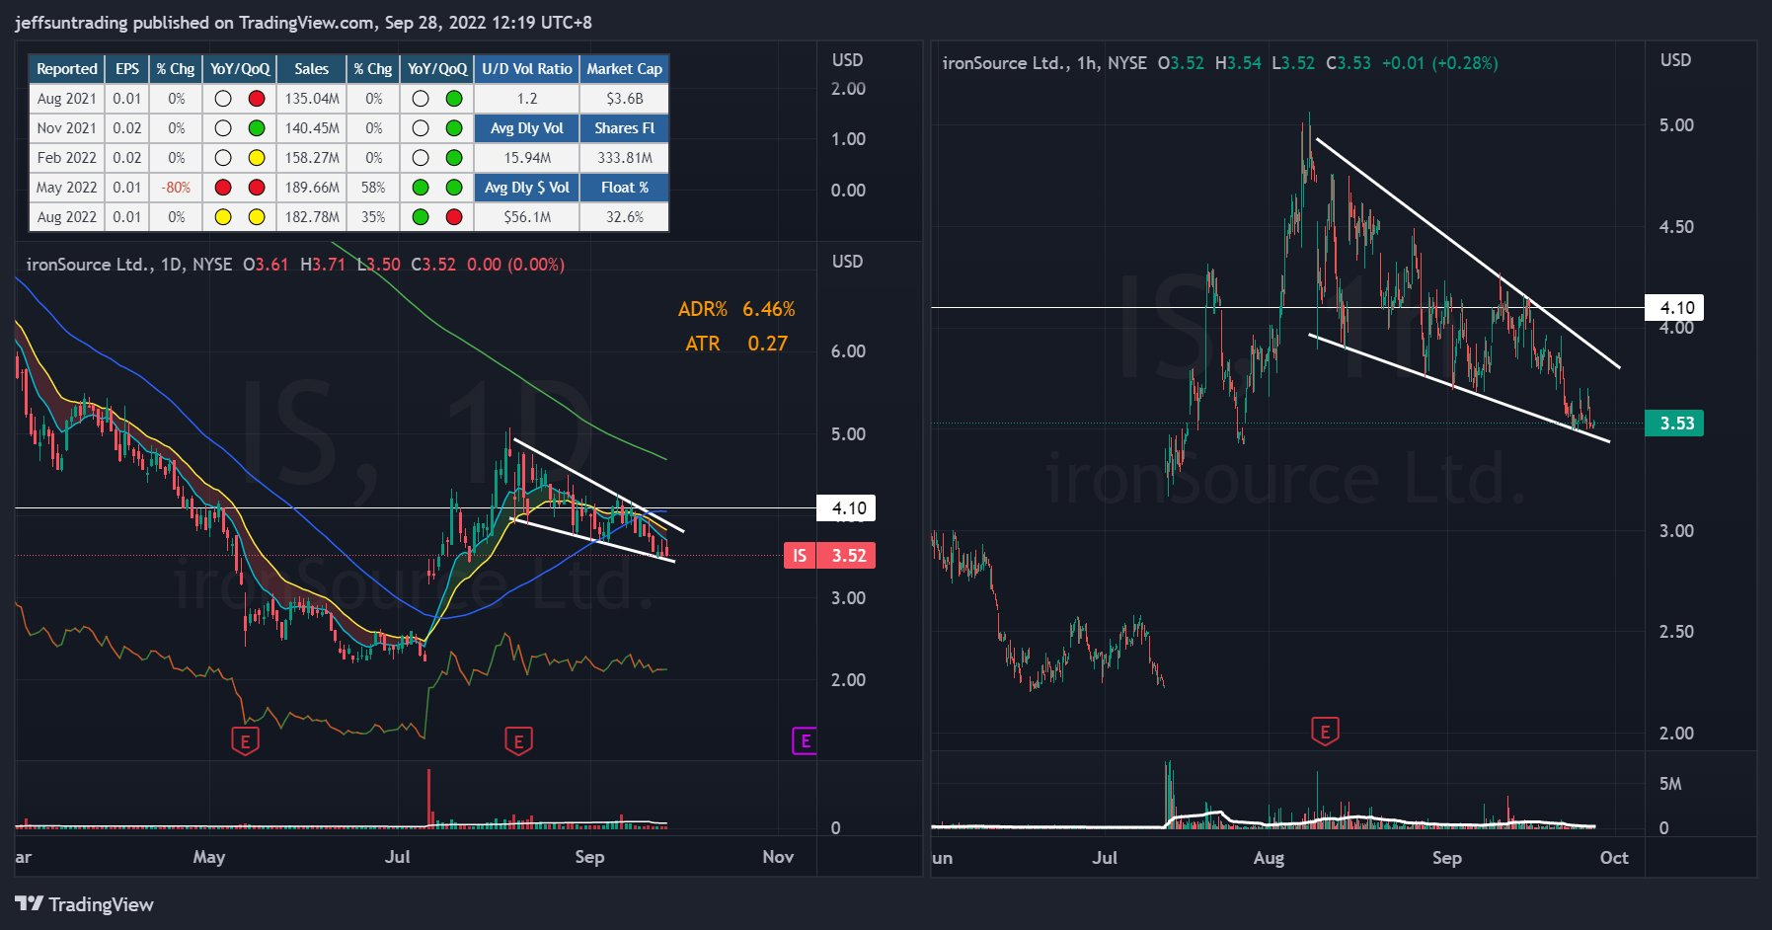This screenshot has height=930, width=1772.
Task: Click the '+0.01 (+0.28%)' change in 1h header
Action: [1439, 63]
